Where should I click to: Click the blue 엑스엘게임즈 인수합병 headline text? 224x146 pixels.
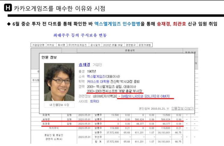(117, 24)
